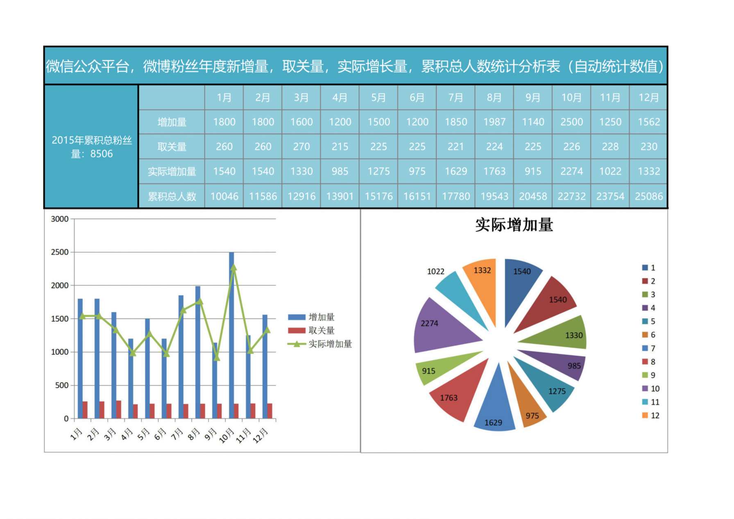Select the 6月 column header
The width and height of the screenshot is (734, 519).
tap(417, 97)
